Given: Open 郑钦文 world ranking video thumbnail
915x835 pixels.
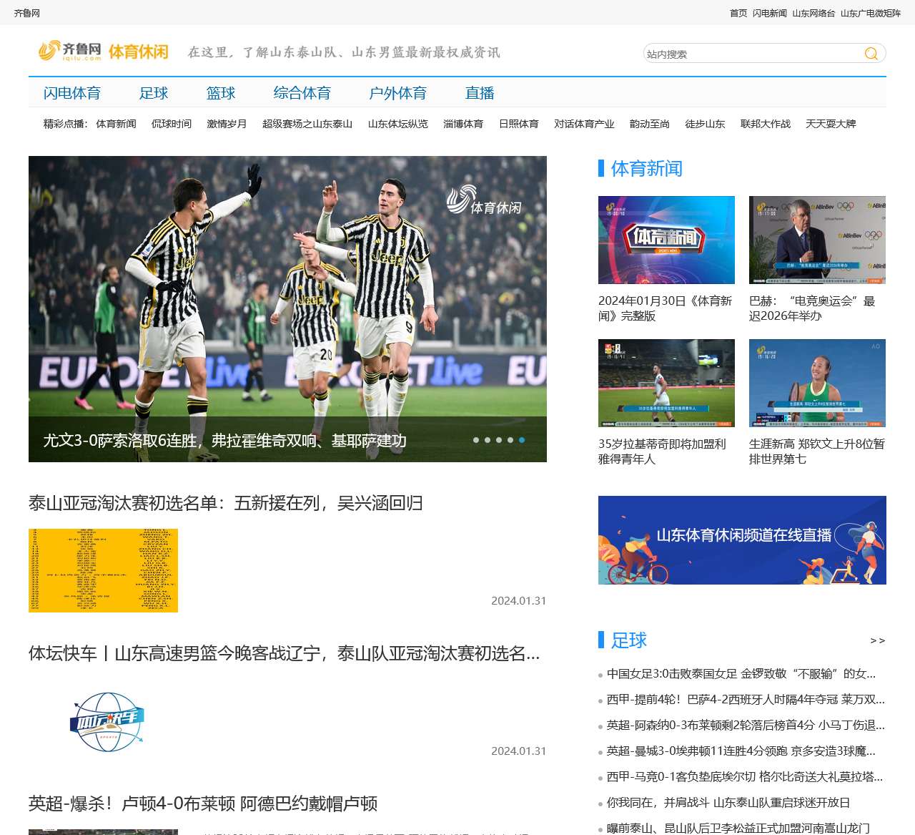Looking at the screenshot, I should [817, 383].
